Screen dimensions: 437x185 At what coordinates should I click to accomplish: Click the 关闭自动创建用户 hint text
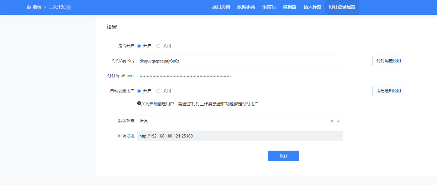pyautogui.click(x=200, y=104)
